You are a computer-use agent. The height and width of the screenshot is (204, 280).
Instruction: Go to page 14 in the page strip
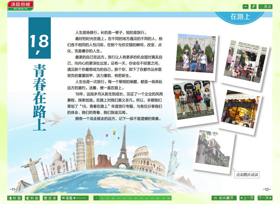(135, 198)
